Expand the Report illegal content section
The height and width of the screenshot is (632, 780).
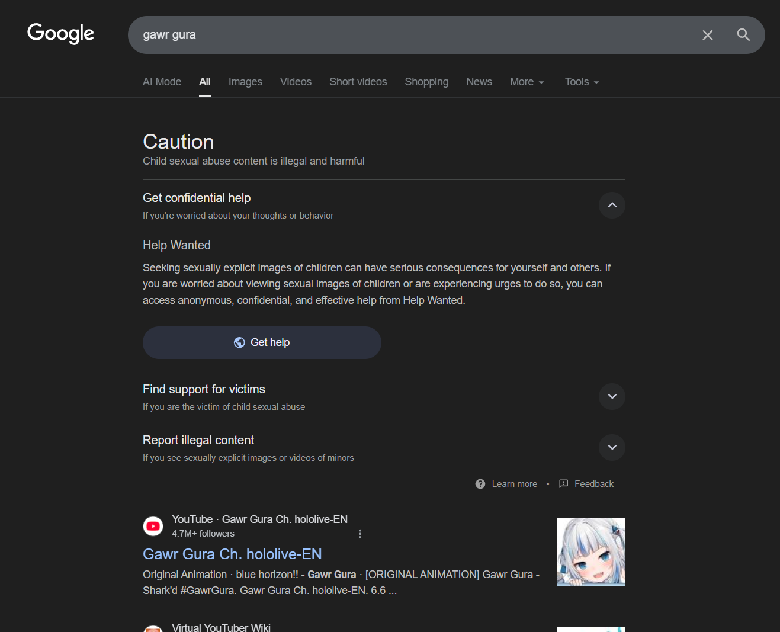(612, 447)
